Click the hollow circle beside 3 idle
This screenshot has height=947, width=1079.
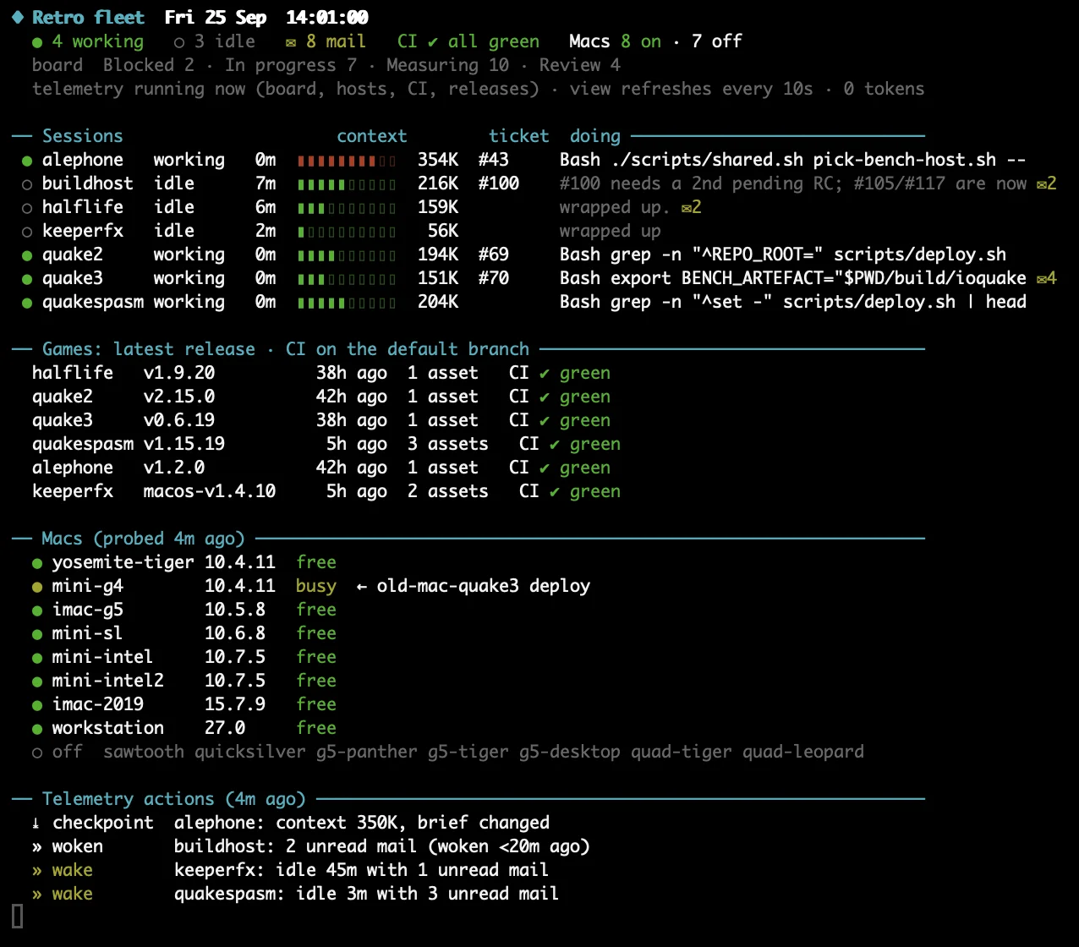pos(179,41)
